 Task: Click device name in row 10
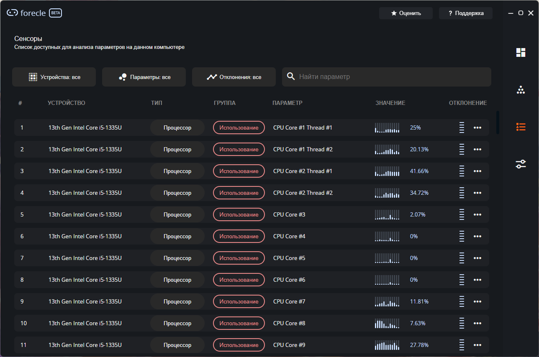tap(85, 323)
